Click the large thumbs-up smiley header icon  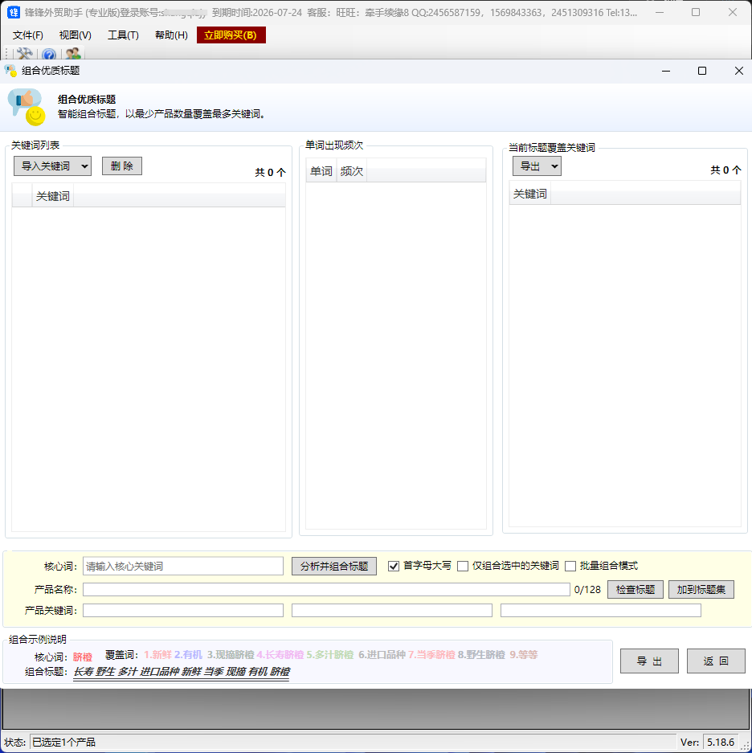pos(26,107)
